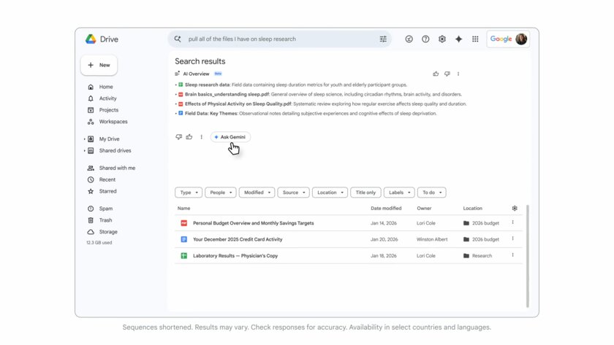
Task: Open more actions for Laboratory Results
Action: pos(512,255)
